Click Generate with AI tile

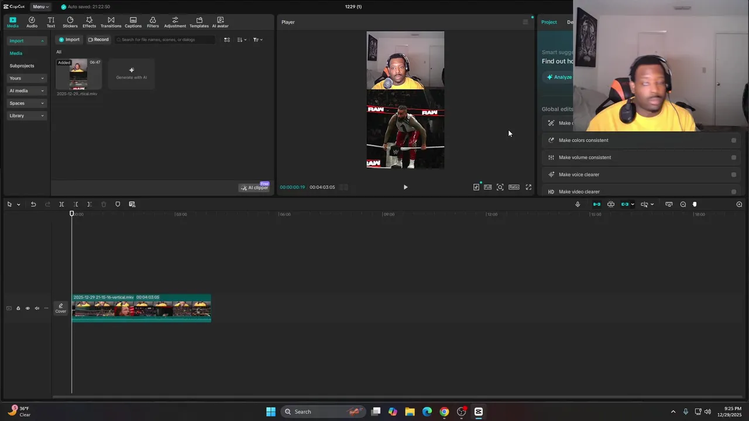click(131, 74)
